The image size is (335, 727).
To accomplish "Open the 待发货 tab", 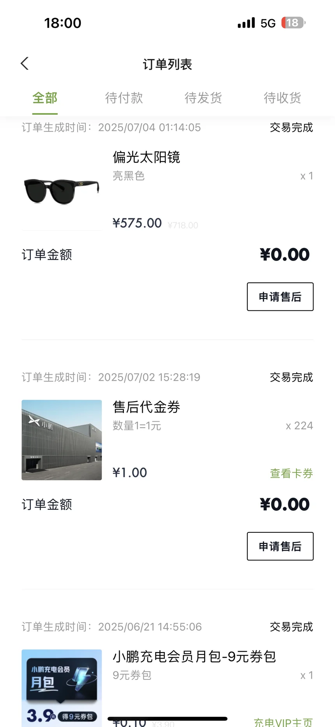I will pos(203,98).
